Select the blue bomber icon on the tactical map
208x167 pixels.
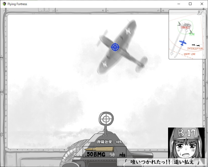tap(183, 42)
